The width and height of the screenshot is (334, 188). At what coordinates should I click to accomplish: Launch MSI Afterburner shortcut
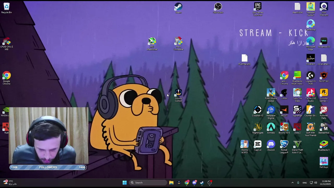(152, 44)
